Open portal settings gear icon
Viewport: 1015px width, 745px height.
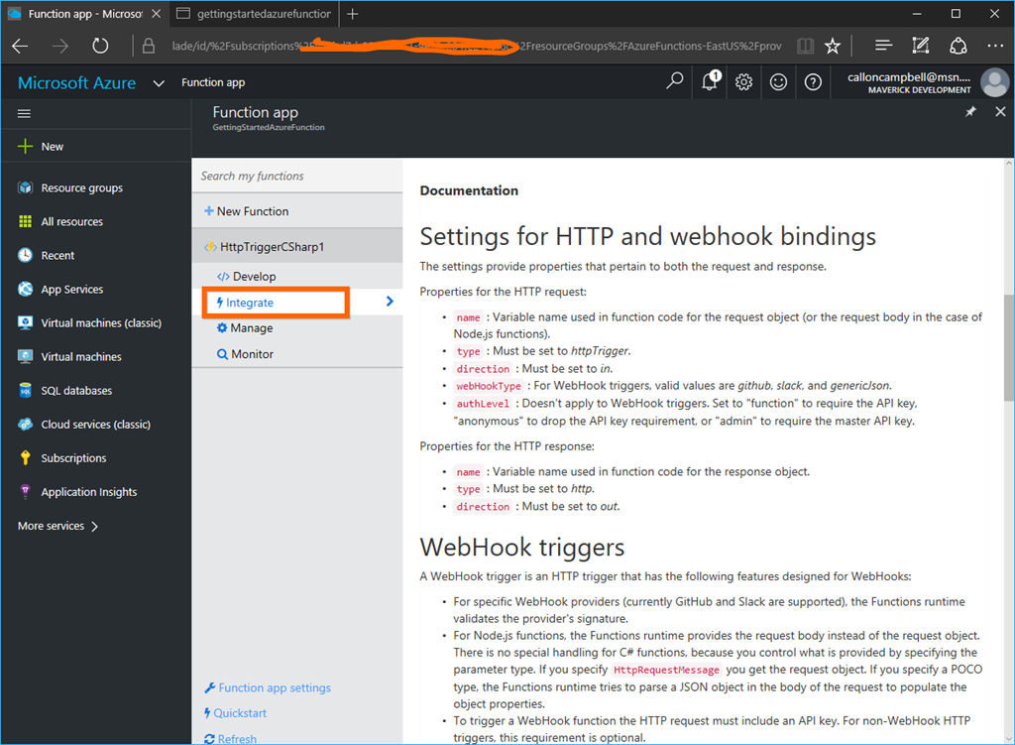pyautogui.click(x=744, y=82)
